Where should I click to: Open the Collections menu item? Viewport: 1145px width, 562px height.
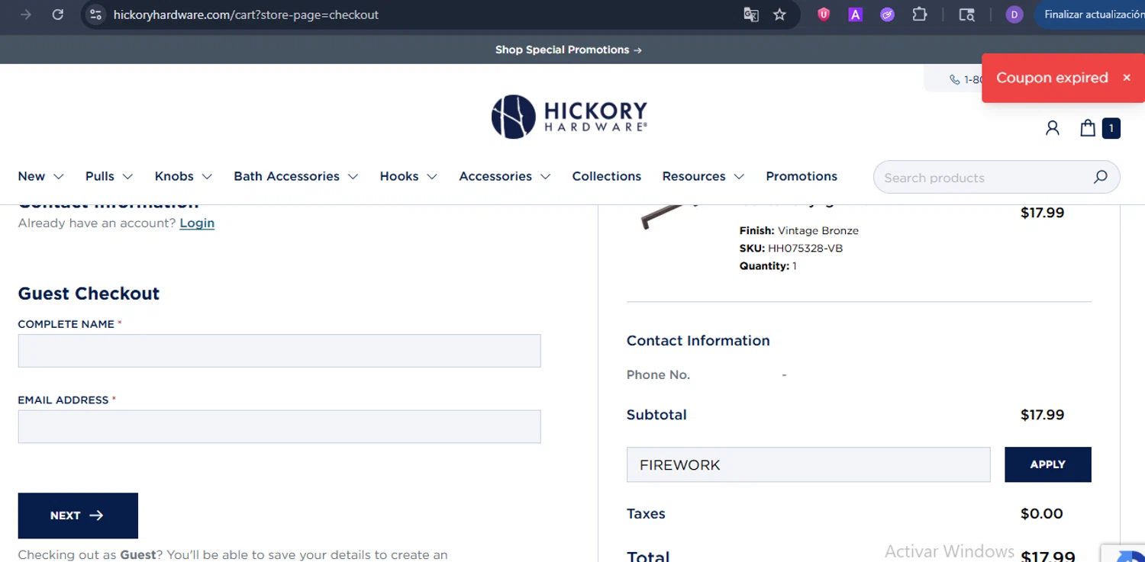(x=606, y=176)
